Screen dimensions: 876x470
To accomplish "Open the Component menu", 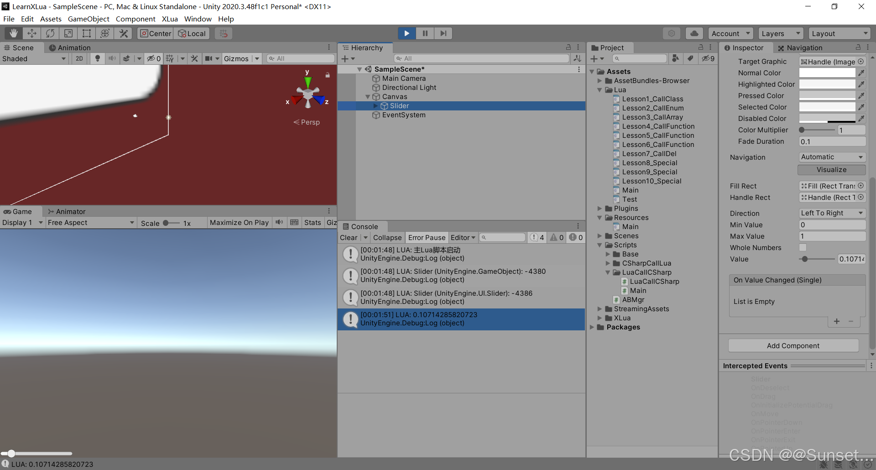I will click(136, 19).
